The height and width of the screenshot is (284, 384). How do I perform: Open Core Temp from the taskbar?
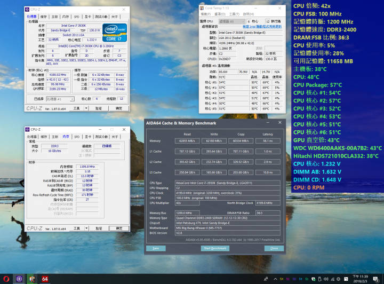(32, 279)
